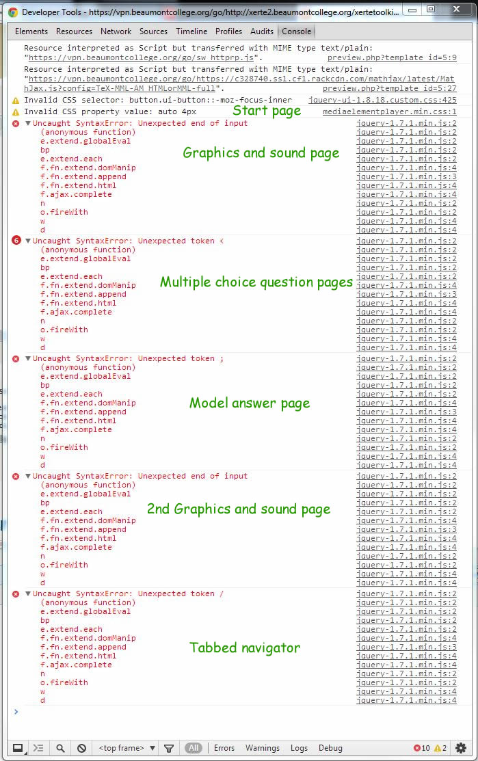Image resolution: width=478 pixels, height=761 pixels.
Task: Switch to the Elements tab
Action: click(31, 31)
